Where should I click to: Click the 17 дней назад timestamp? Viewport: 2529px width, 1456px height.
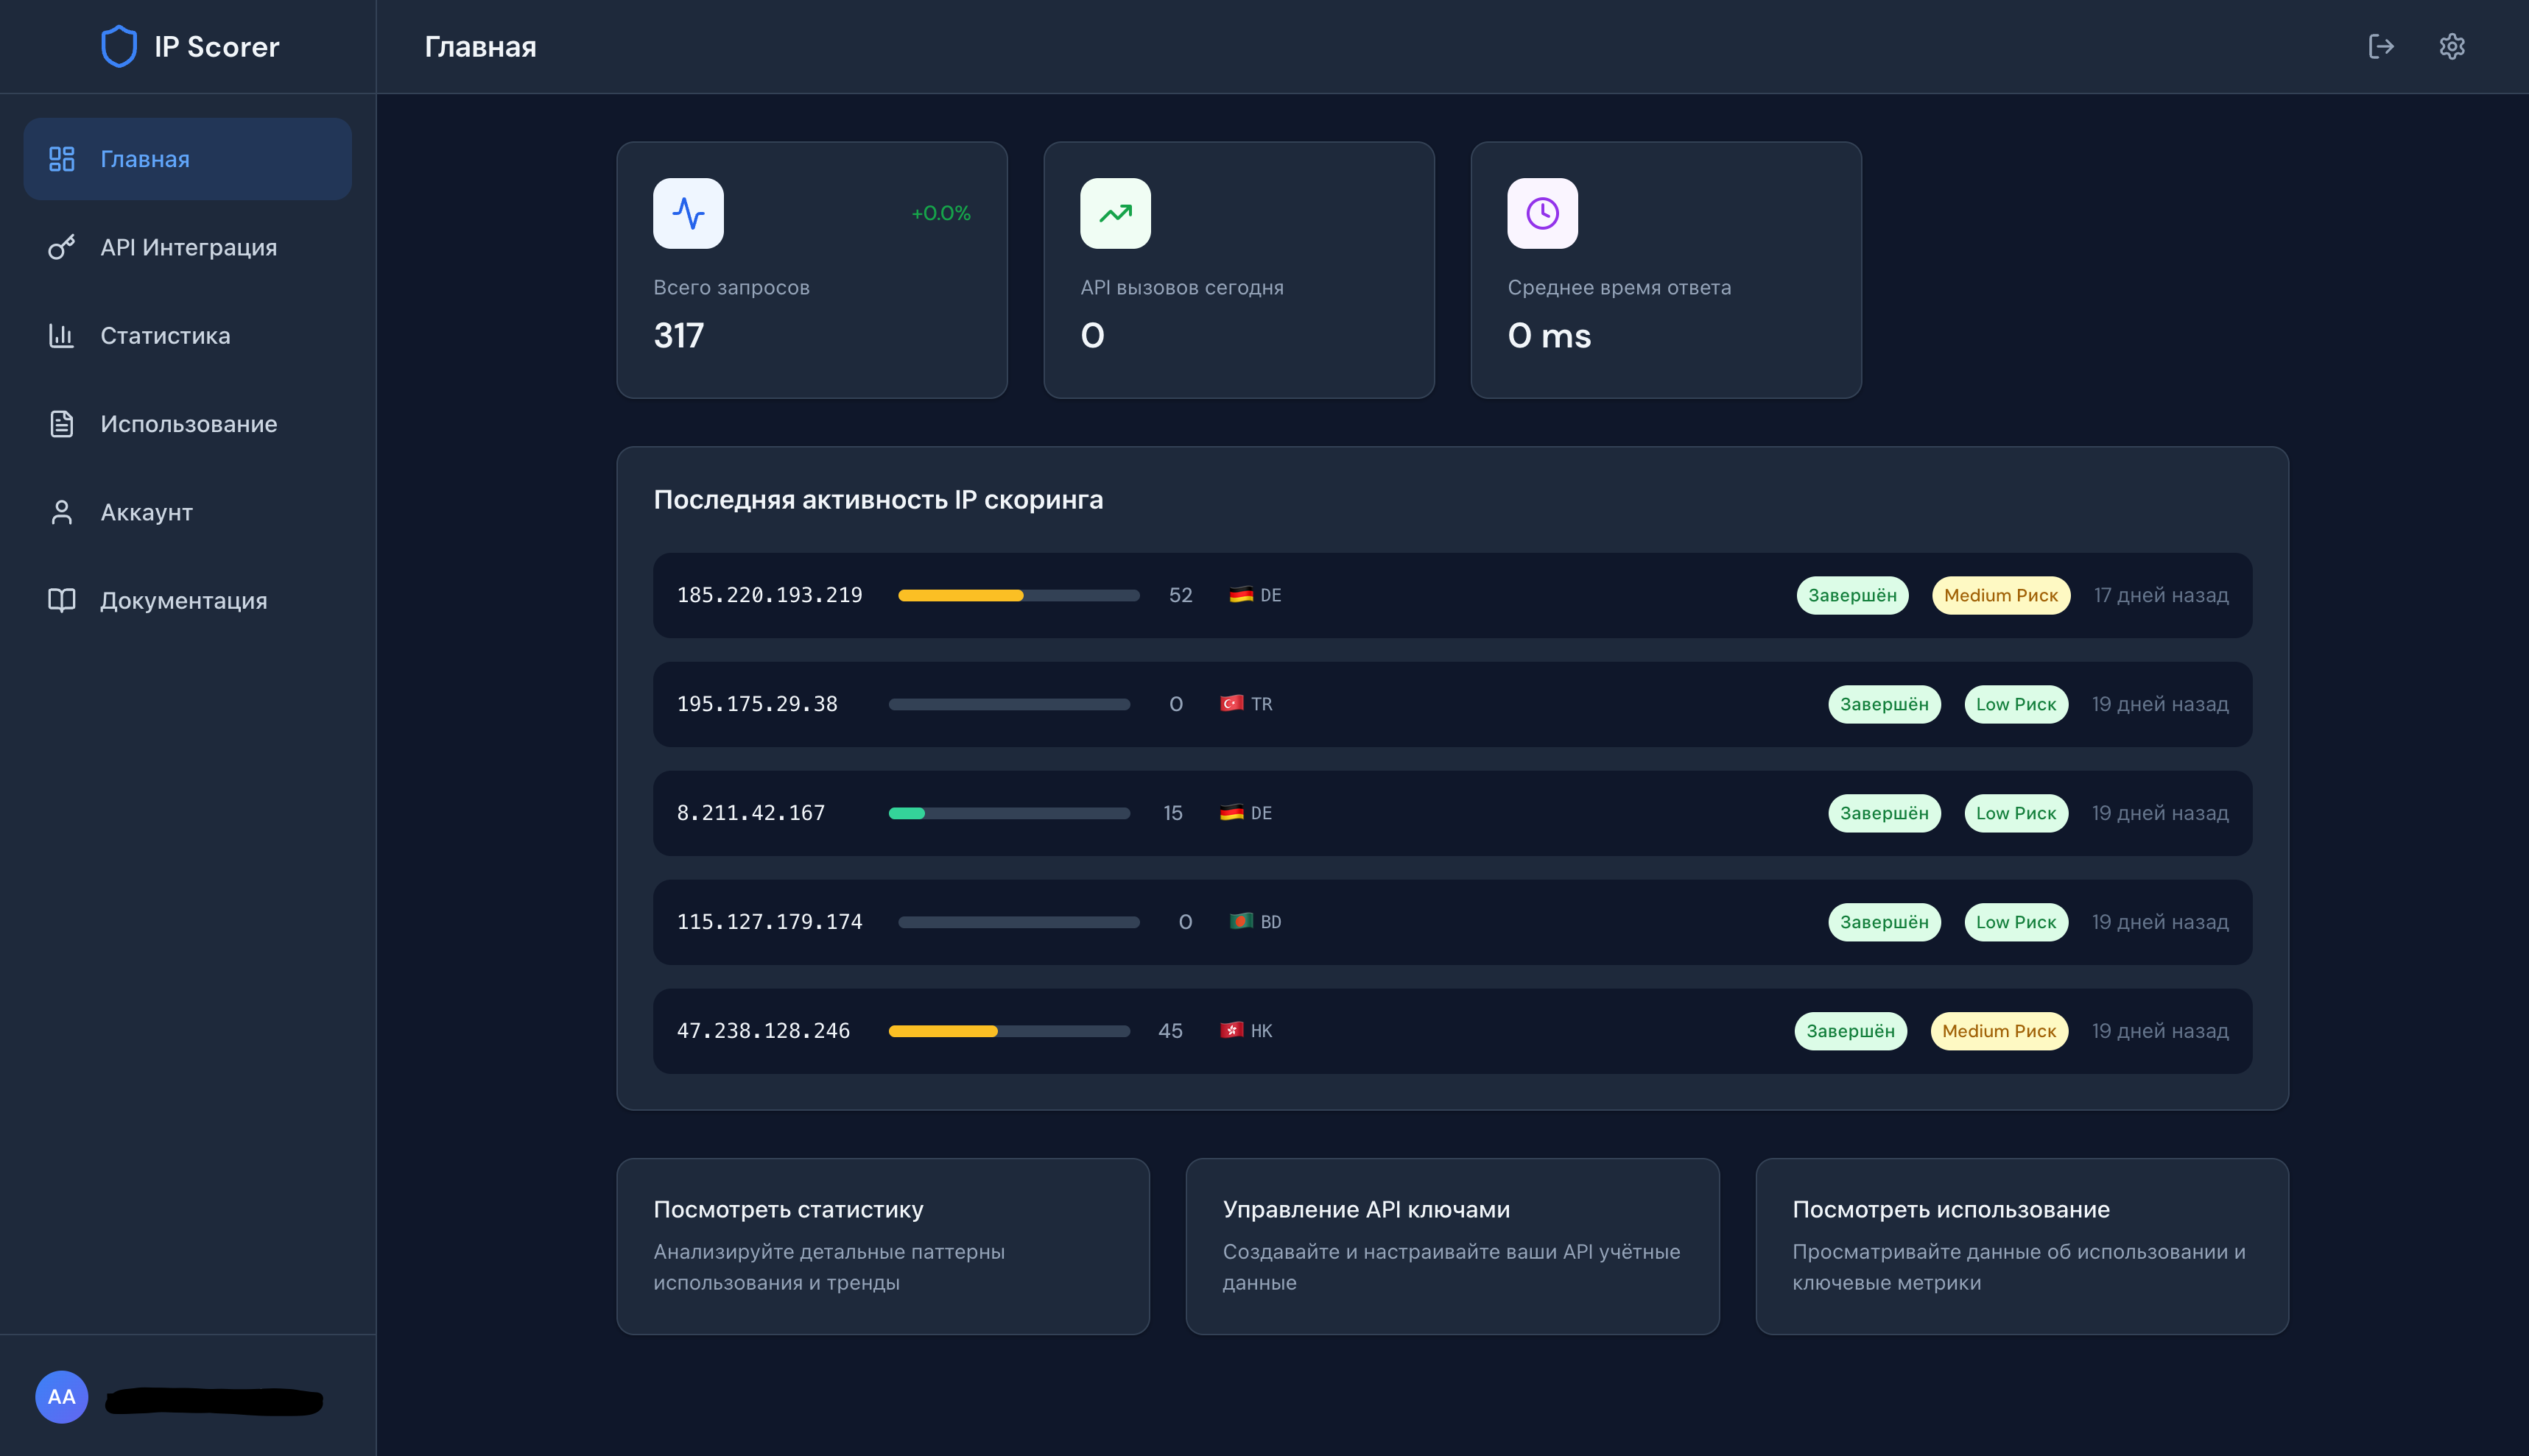[2161, 595]
